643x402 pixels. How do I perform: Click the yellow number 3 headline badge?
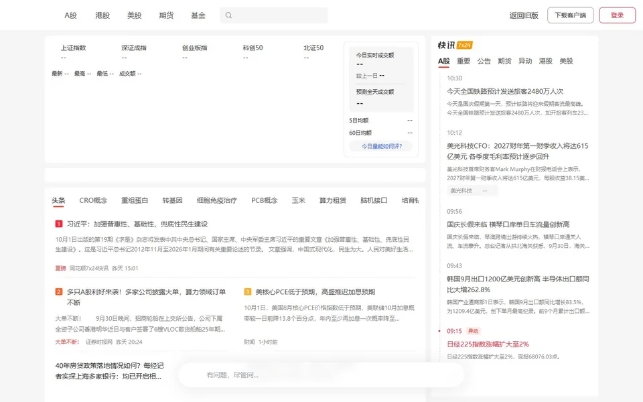[247, 291]
